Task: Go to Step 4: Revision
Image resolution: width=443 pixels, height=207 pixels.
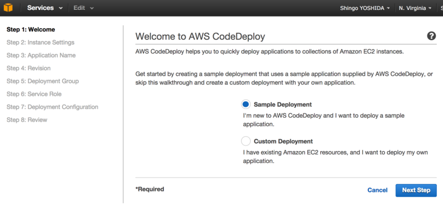Action: click(x=29, y=68)
